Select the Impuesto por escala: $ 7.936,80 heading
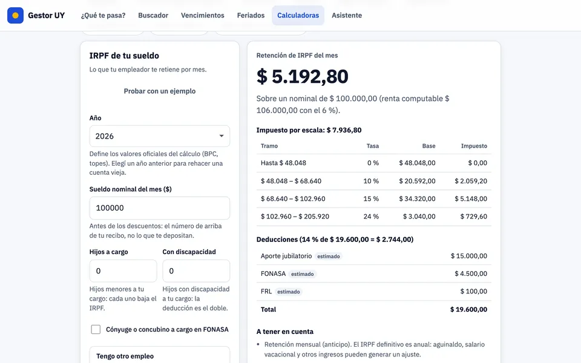Screen dimensions: 581x363 tap(309, 130)
